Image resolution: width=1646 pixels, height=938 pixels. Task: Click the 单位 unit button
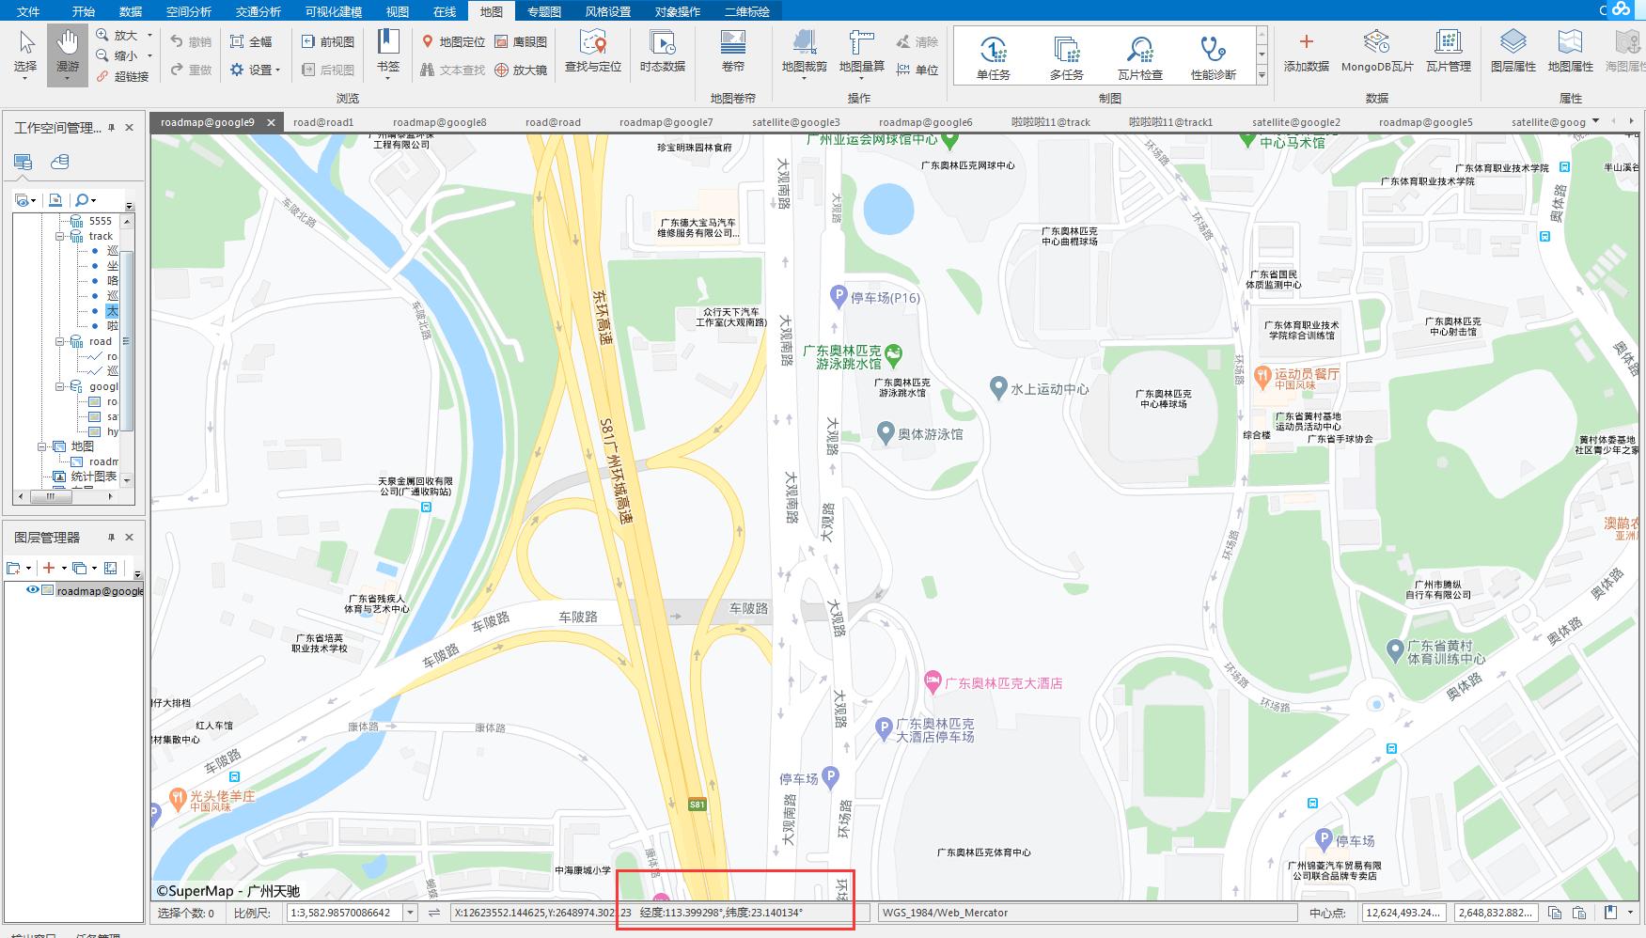[917, 70]
